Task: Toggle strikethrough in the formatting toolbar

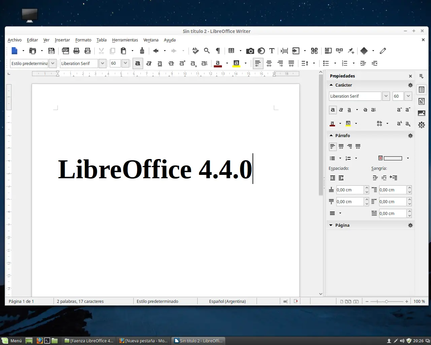Action: click(x=171, y=63)
